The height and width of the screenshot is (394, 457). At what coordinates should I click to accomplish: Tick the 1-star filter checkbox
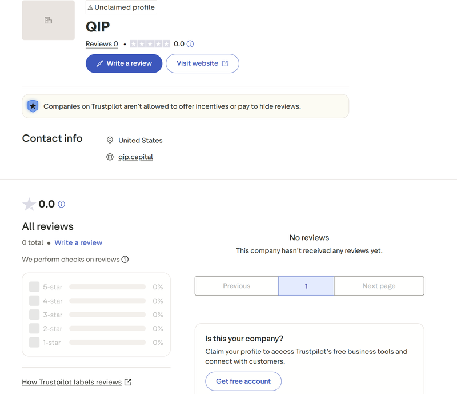(34, 343)
